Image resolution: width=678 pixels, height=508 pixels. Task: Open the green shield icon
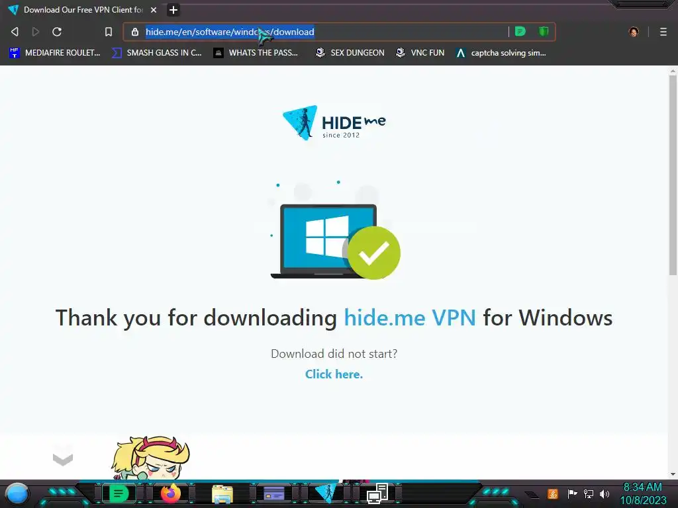tap(544, 32)
